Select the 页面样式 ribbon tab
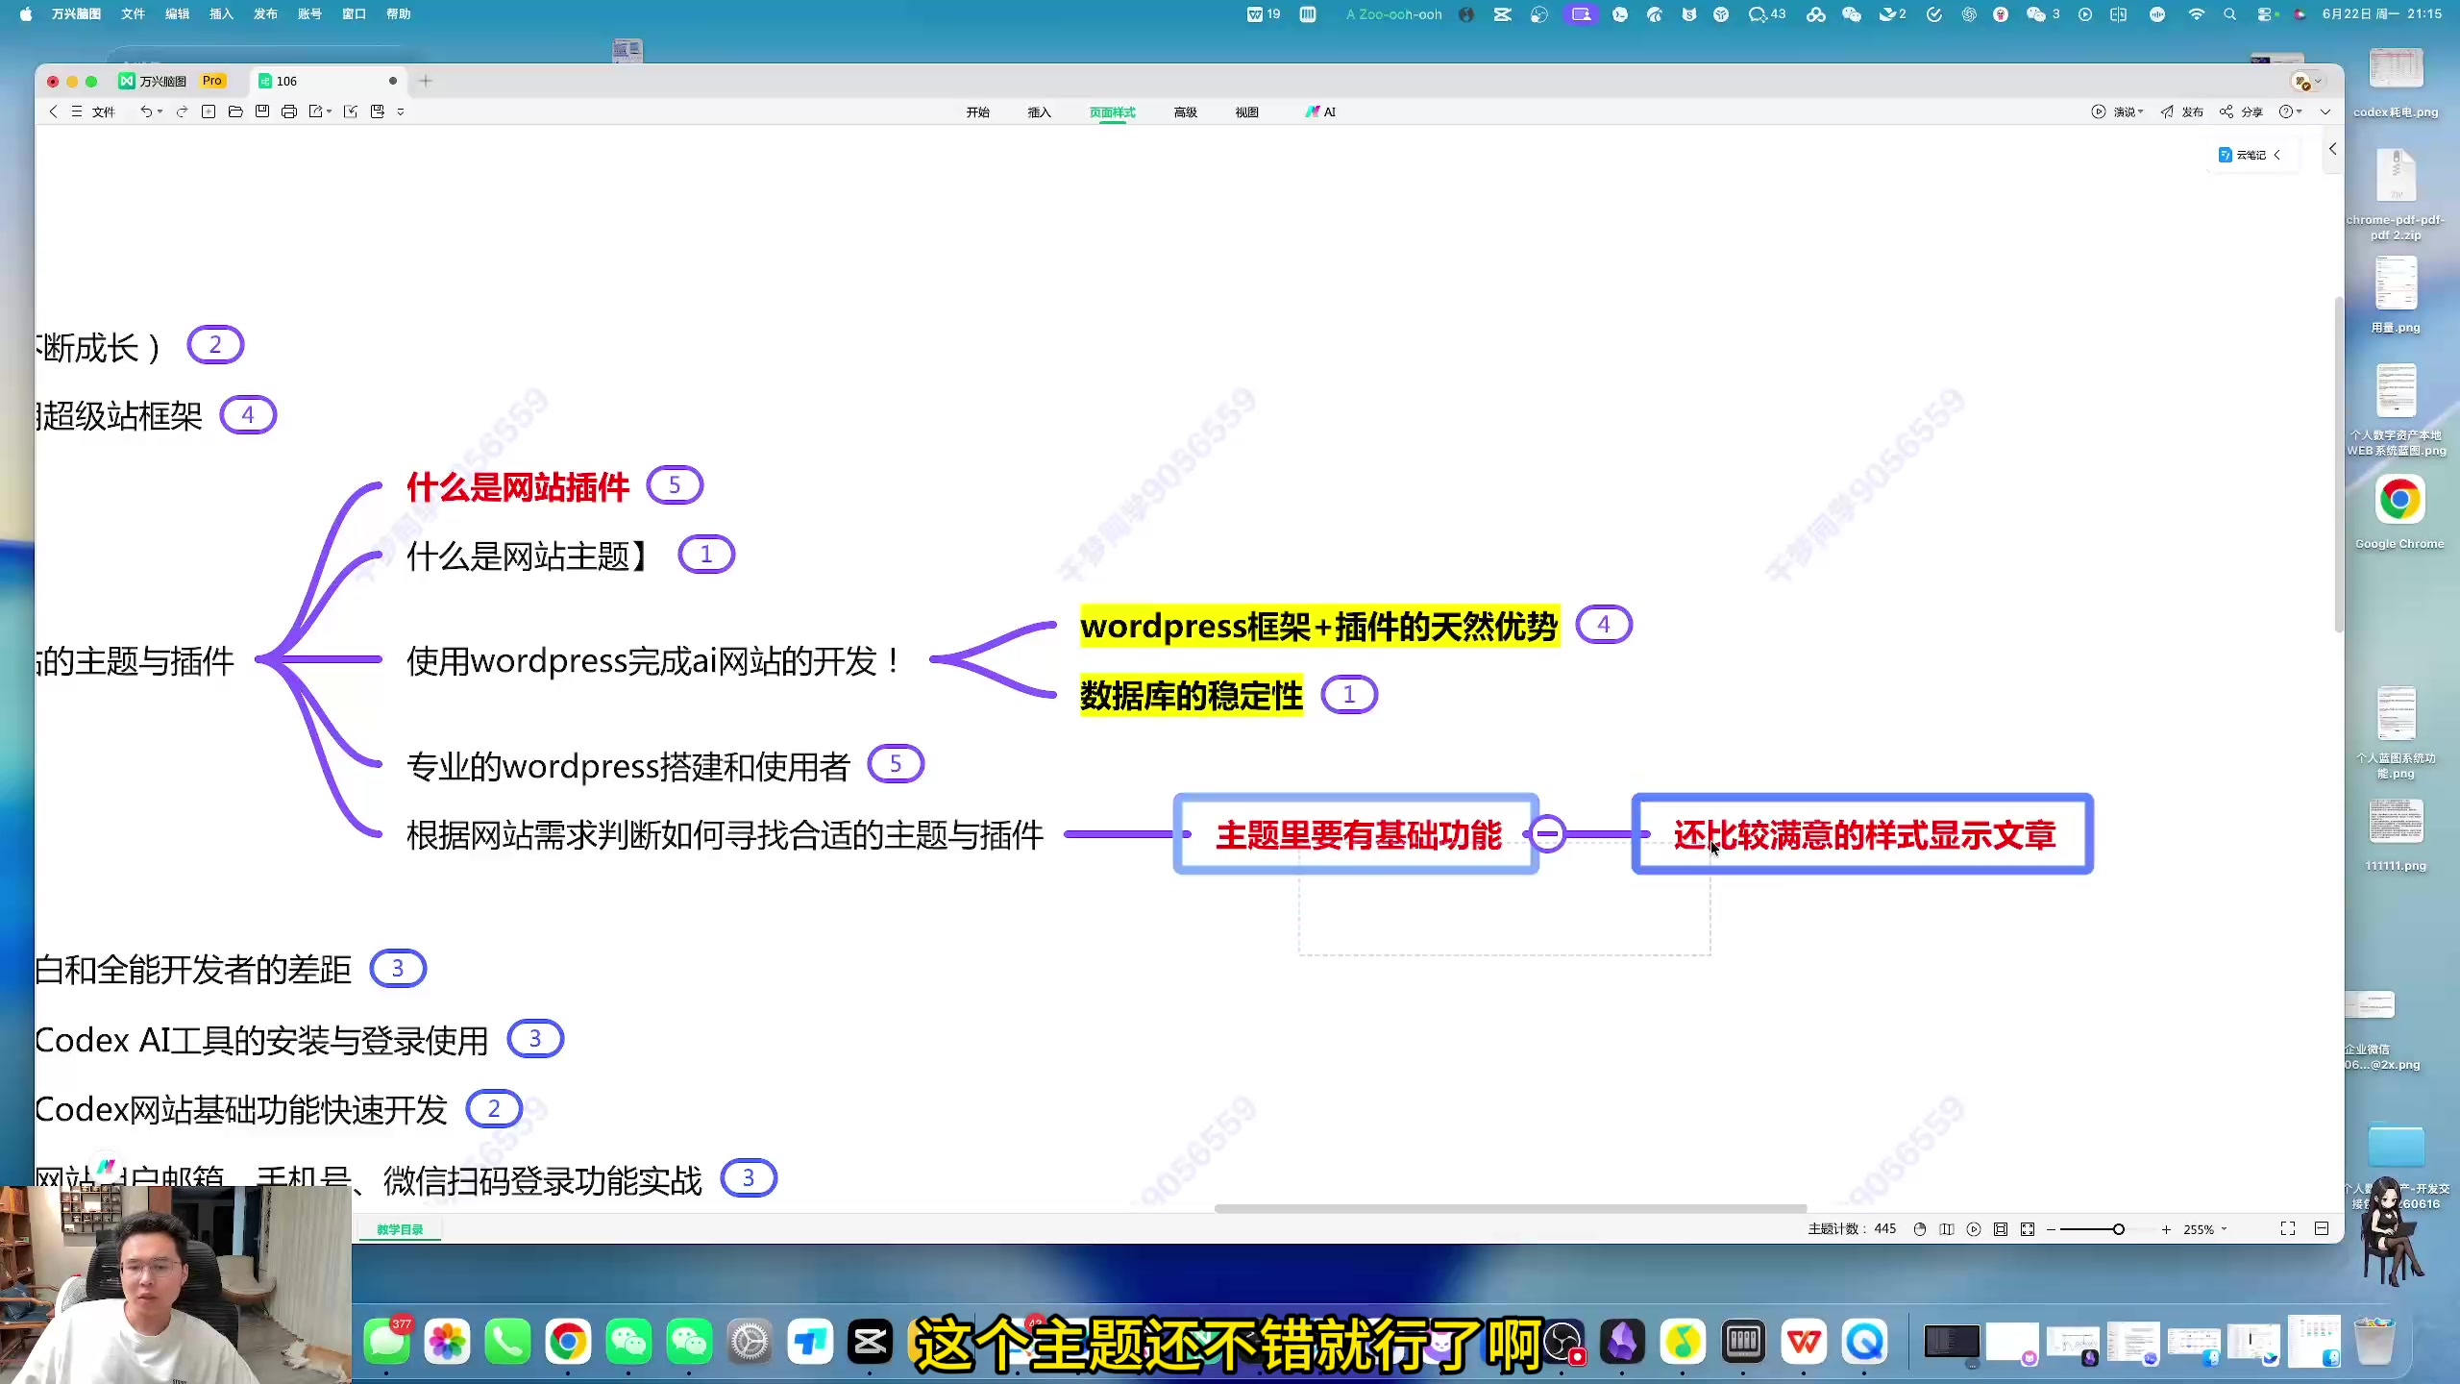This screenshot has height=1384, width=2460. [x=1113, y=112]
